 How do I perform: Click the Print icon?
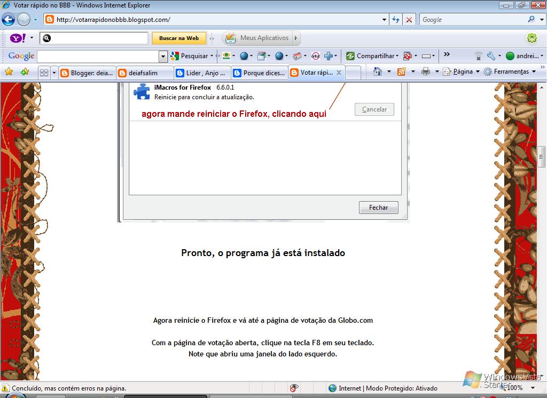pyautogui.click(x=426, y=72)
